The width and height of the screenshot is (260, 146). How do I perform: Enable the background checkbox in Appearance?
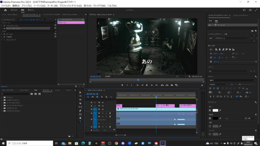pyautogui.click(x=210, y=126)
